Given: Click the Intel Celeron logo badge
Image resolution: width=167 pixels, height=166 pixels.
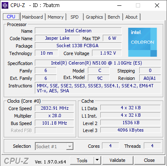Looking at the screenshot, I should tap(143, 42).
